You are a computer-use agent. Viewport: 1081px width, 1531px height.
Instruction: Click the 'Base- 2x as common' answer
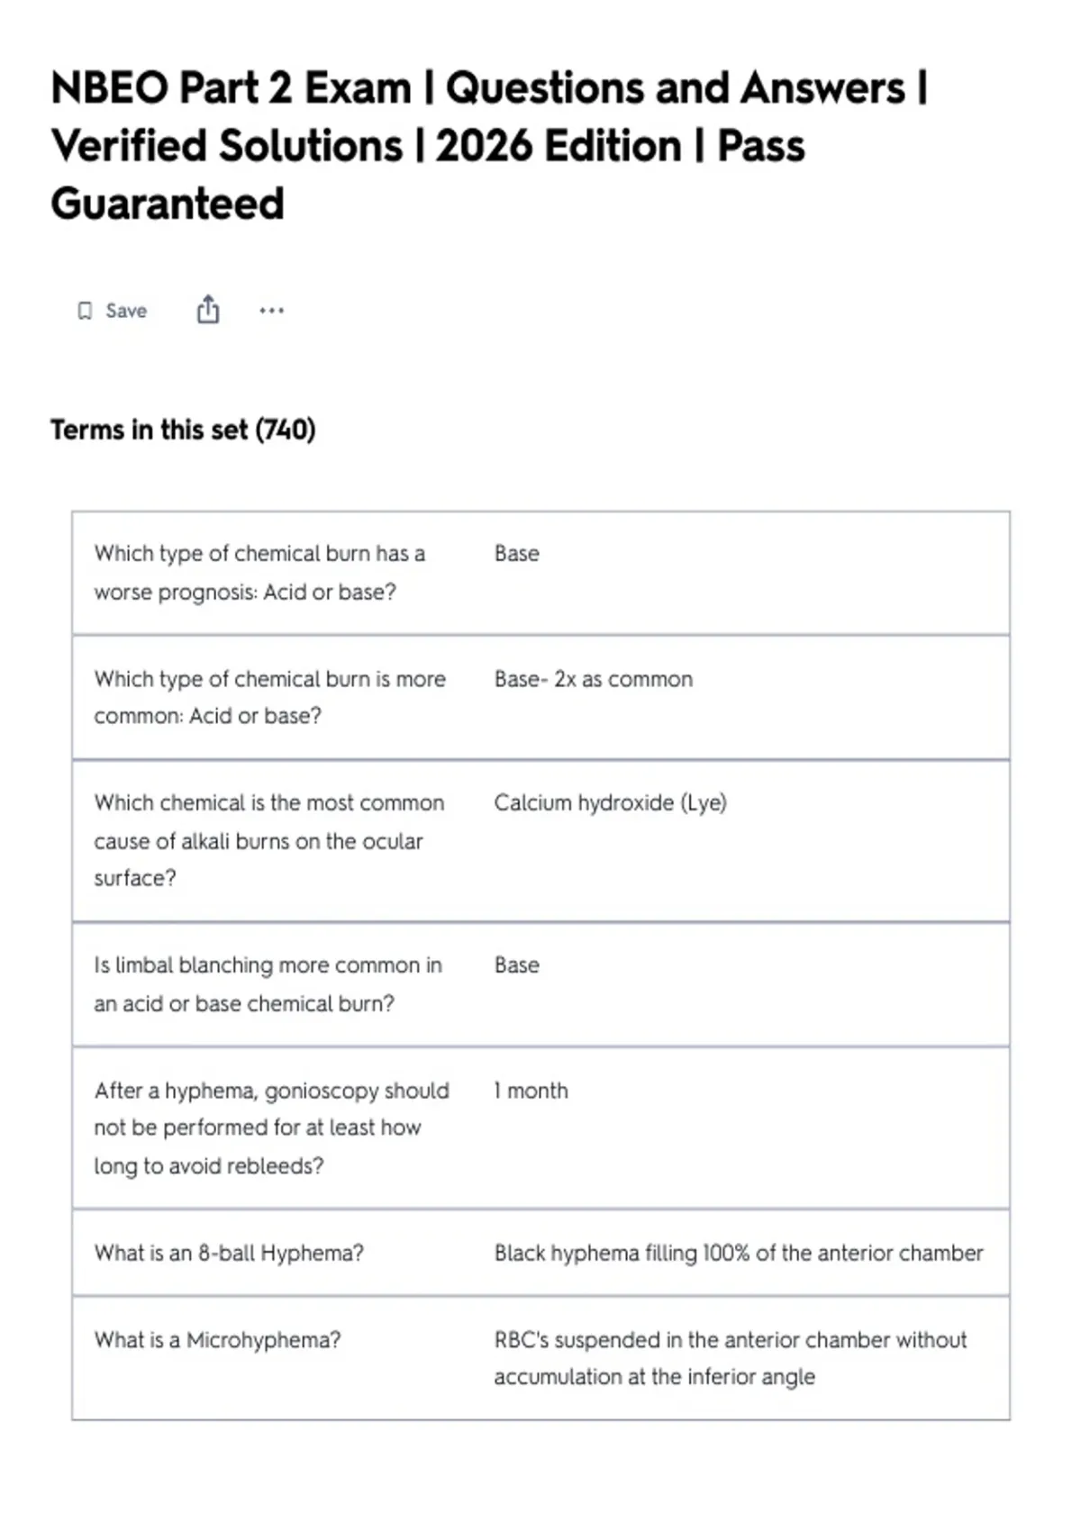(x=594, y=679)
